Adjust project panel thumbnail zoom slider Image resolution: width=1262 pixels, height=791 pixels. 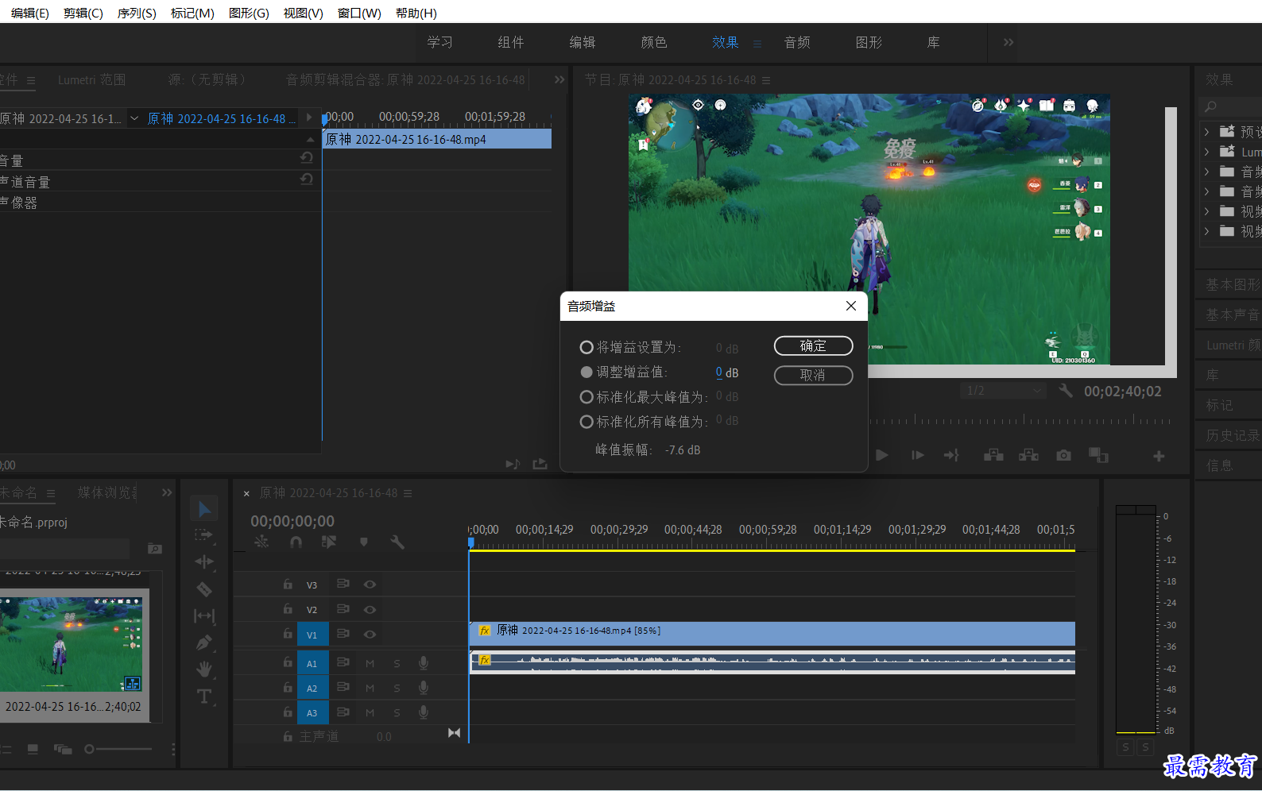tap(118, 749)
